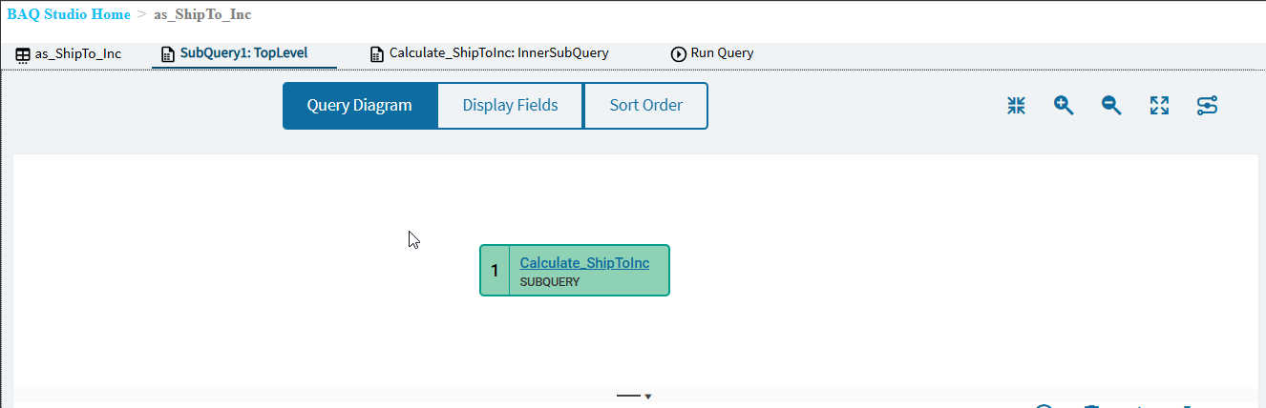The height and width of the screenshot is (408, 1266).
Task: Select the Query Diagram view button
Action: [x=360, y=106]
